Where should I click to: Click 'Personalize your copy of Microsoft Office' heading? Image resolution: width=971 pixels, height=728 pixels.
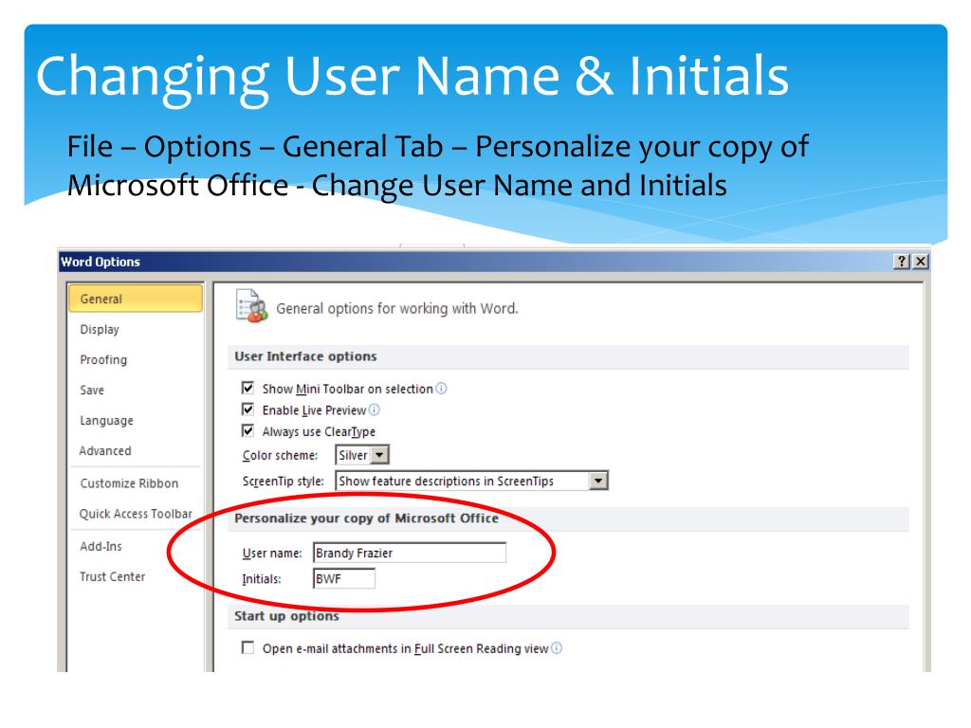point(366,519)
